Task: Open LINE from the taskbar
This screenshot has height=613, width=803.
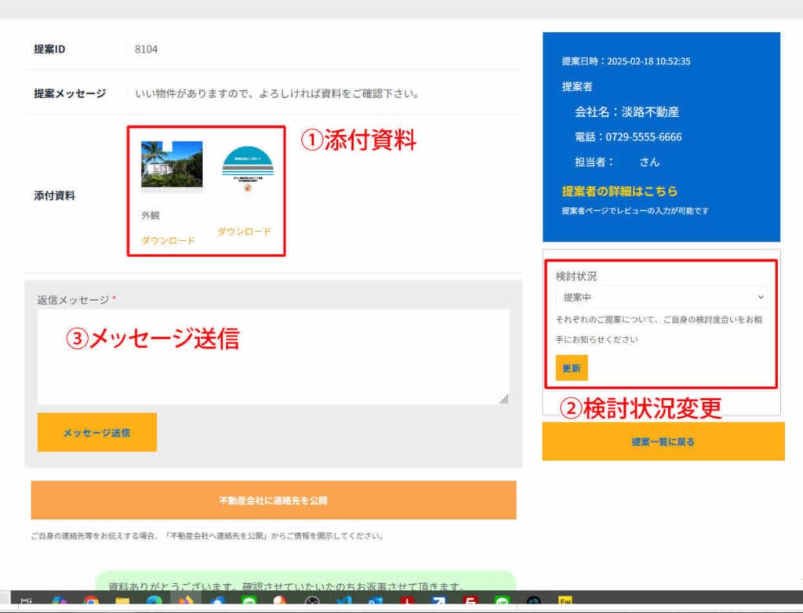Action: [x=249, y=604]
